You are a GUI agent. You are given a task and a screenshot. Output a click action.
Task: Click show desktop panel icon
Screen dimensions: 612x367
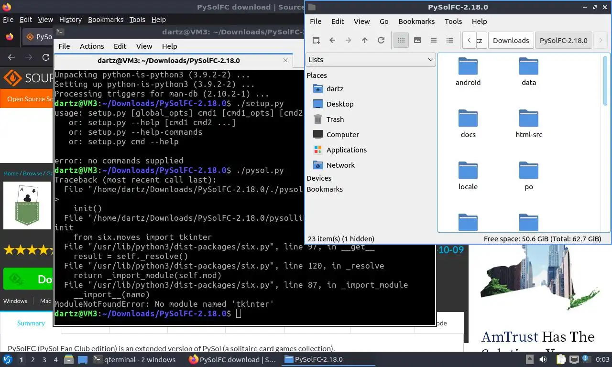click(x=82, y=359)
